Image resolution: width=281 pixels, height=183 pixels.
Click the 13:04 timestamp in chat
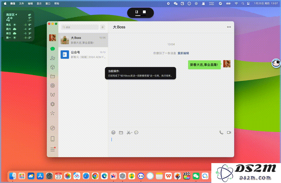point(171,44)
